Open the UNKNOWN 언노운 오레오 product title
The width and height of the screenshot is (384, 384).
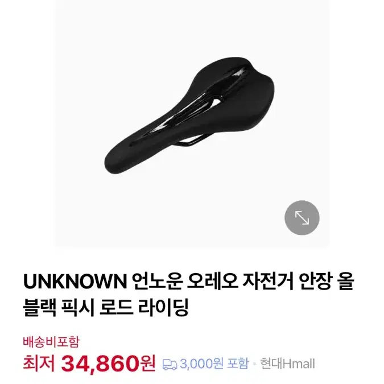tap(188, 294)
